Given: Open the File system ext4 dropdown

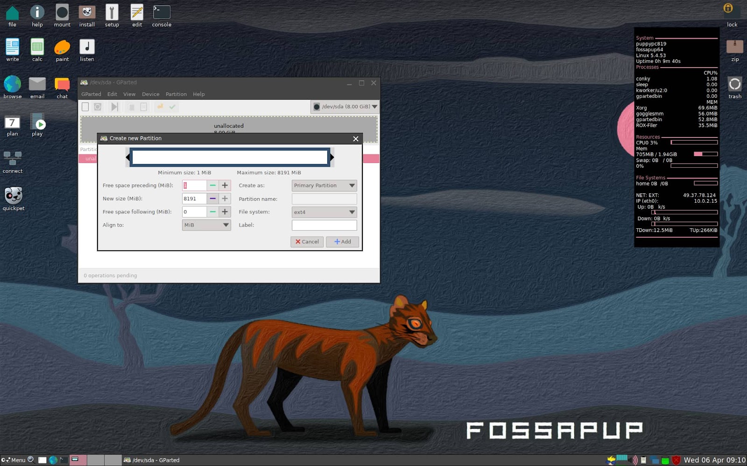Looking at the screenshot, I should click(x=324, y=212).
